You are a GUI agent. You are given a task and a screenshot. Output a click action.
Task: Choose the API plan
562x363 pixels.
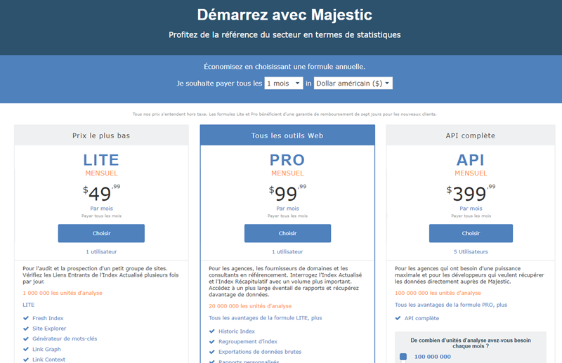[x=471, y=233]
